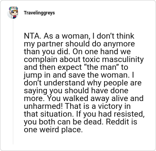Click the word "unharmed!" in the comment
The width and height of the screenshot is (156, 151).
(43, 106)
